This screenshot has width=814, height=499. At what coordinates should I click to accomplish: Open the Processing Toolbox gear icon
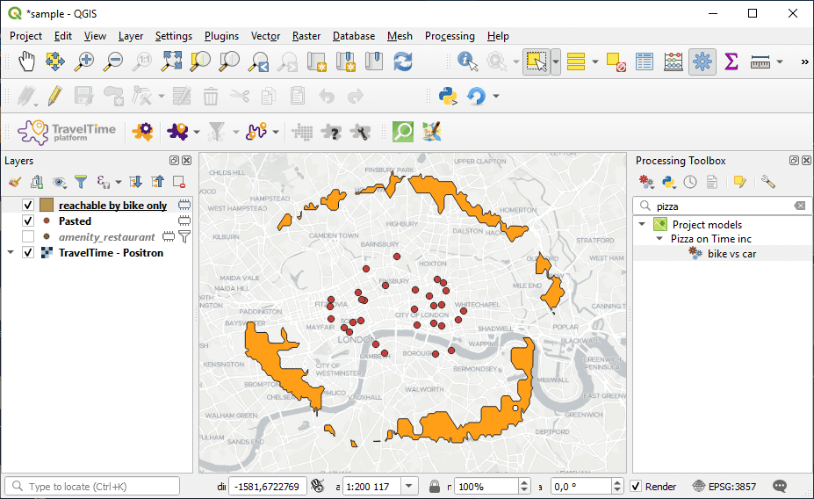click(702, 61)
